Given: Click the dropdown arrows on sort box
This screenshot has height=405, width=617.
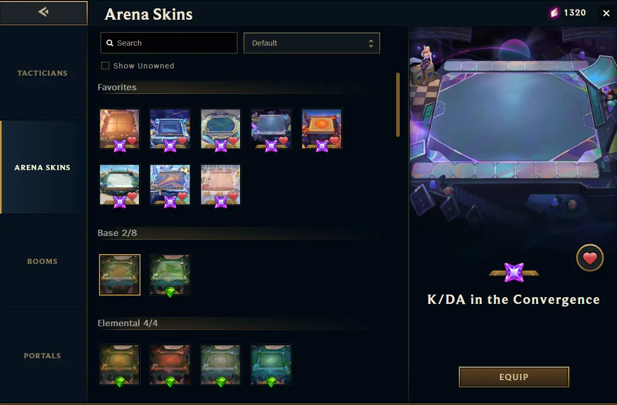Looking at the screenshot, I should click(x=371, y=43).
